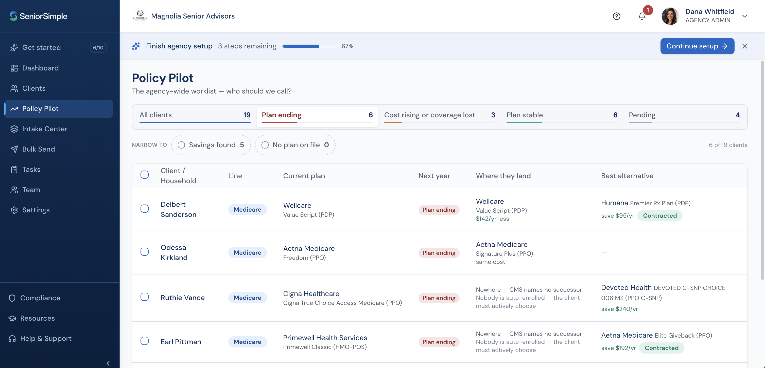Click the 6/10 Get started progress badge
The width and height of the screenshot is (765, 368).
click(x=98, y=47)
